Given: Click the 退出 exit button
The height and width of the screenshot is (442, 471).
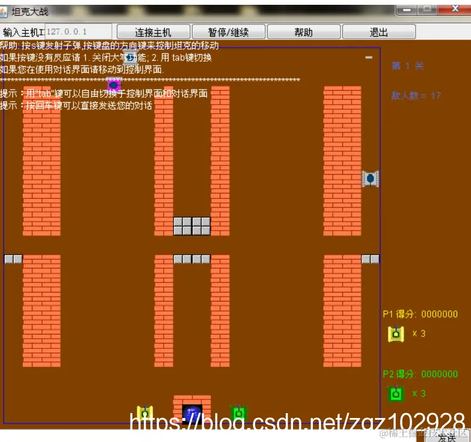Looking at the screenshot, I should (x=379, y=32).
